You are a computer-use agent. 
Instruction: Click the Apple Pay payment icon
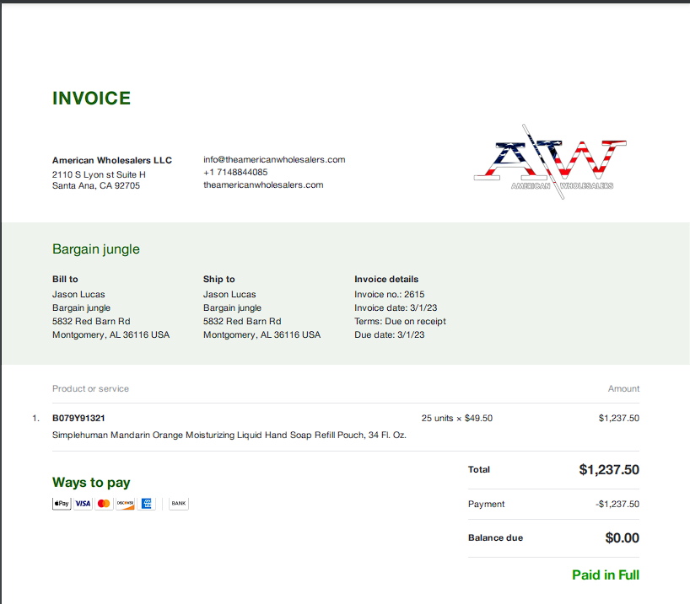tap(62, 504)
